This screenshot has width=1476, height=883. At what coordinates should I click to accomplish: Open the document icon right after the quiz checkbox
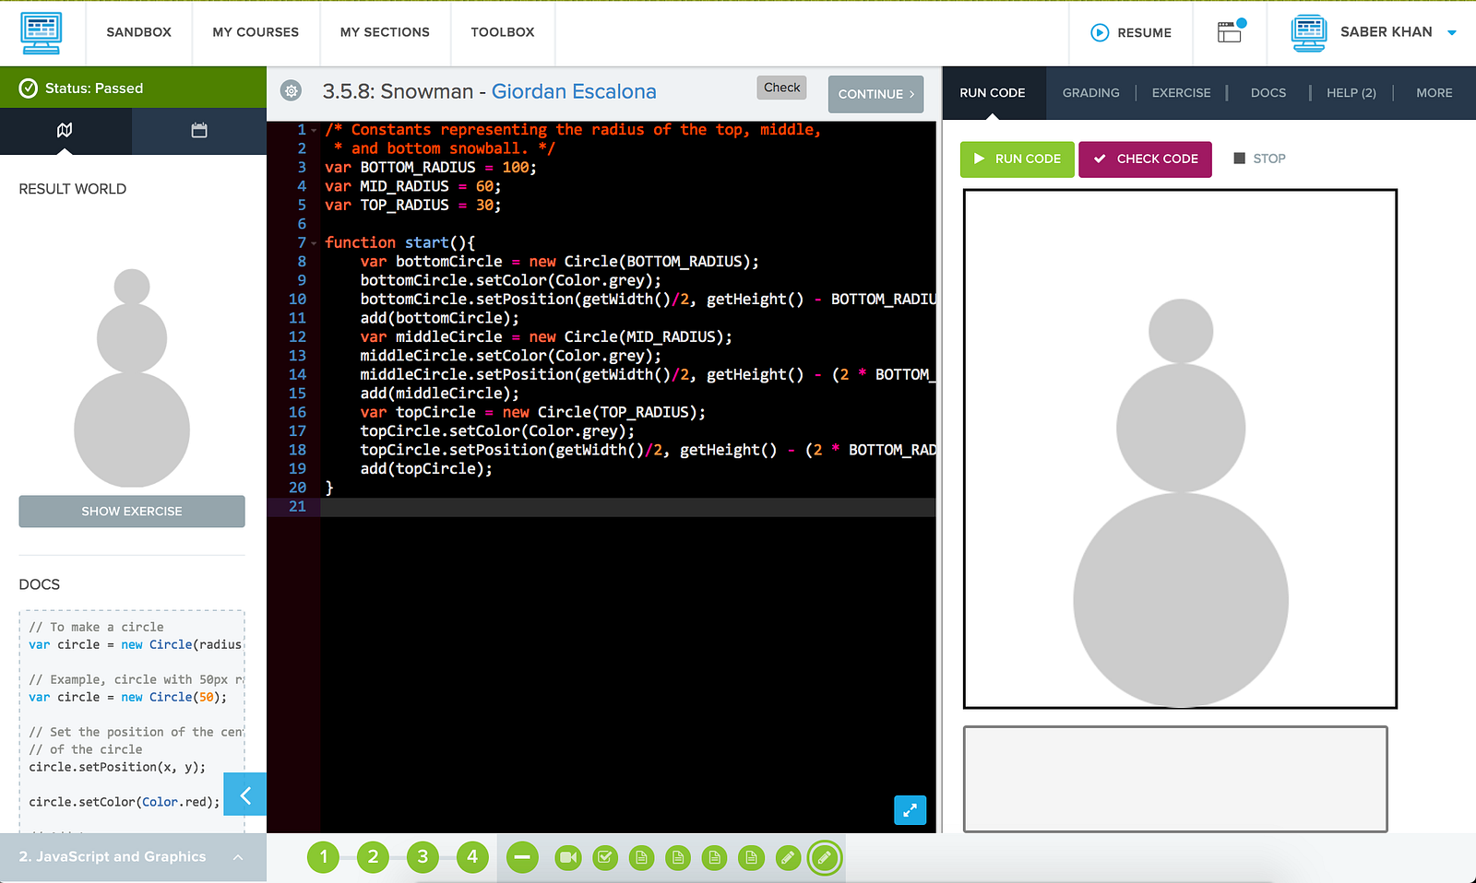[641, 858]
